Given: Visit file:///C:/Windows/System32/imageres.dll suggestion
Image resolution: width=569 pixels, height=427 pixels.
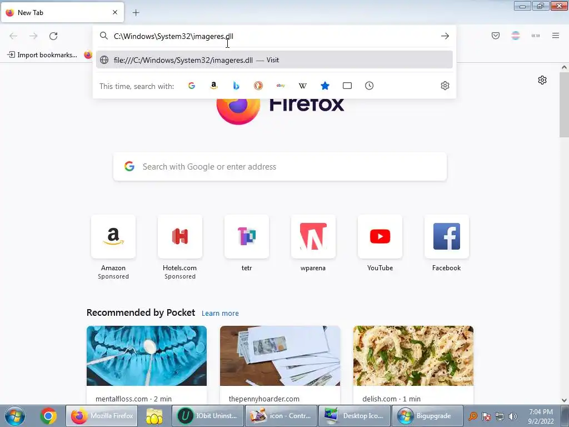Looking at the screenshot, I should coord(274,60).
